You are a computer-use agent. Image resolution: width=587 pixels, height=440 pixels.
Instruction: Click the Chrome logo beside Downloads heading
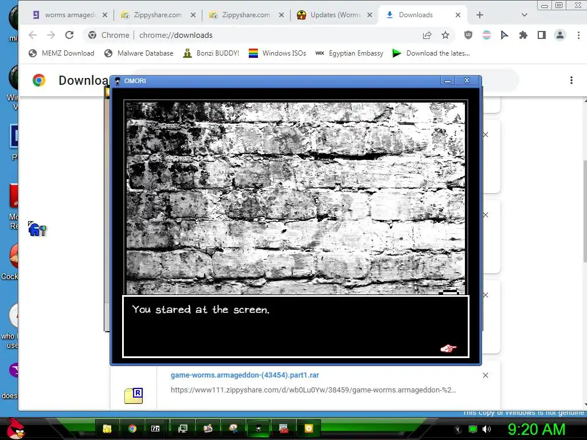pos(39,80)
